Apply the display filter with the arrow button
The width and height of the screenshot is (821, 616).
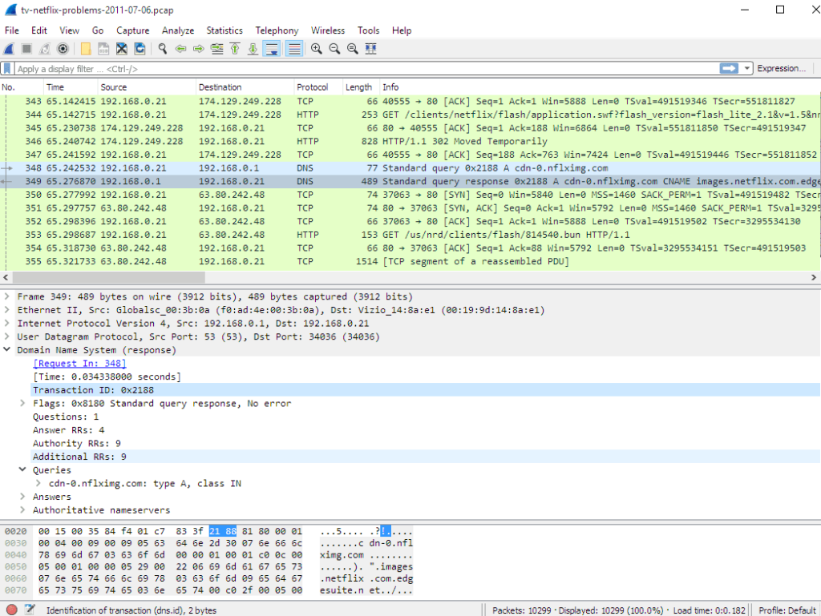727,68
